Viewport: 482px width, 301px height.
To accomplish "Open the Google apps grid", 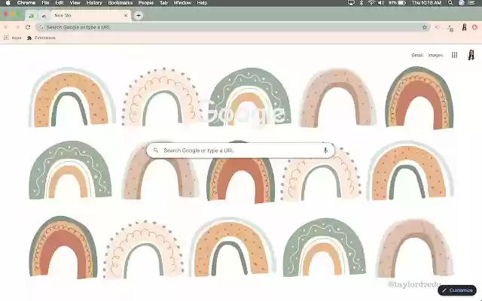I will click(454, 55).
